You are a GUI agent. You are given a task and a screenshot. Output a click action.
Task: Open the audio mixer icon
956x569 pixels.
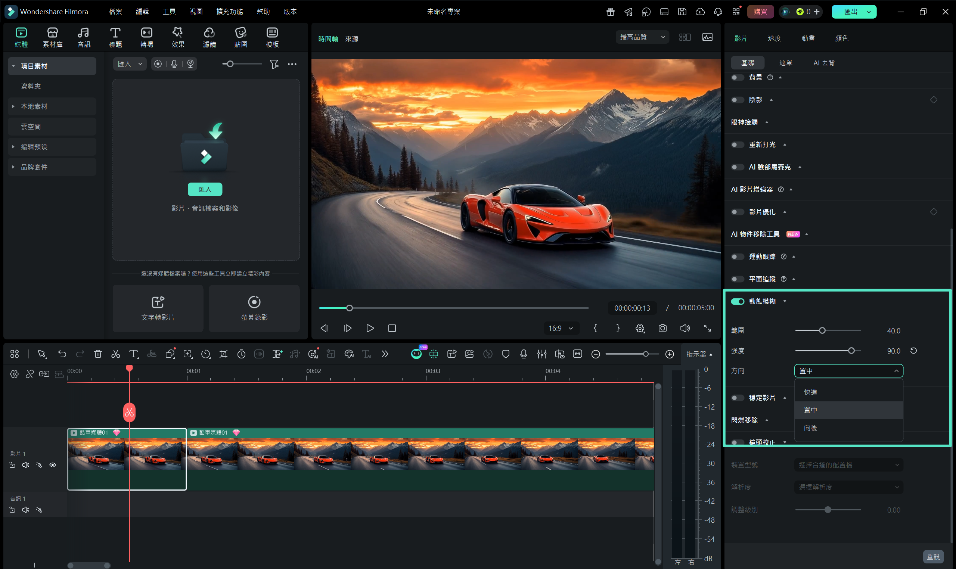click(541, 354)
